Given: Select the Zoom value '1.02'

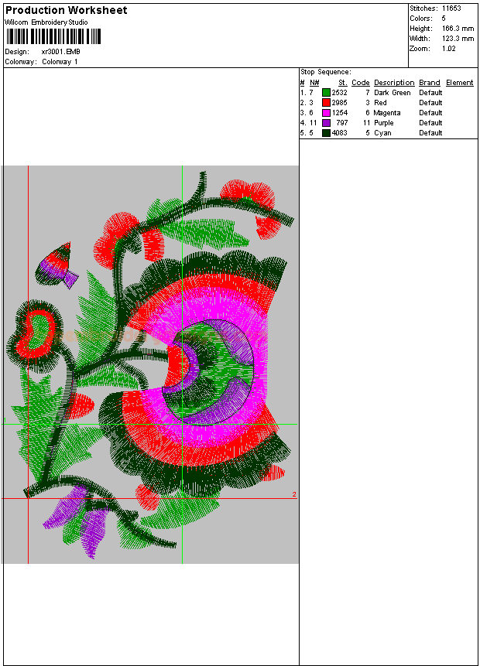Looking at the screenshot, I should [x=448, y=49].
